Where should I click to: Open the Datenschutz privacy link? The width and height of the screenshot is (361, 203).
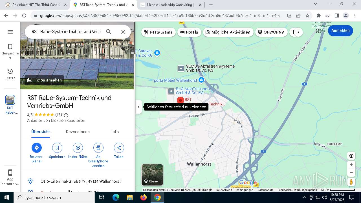tap(265, 190)
